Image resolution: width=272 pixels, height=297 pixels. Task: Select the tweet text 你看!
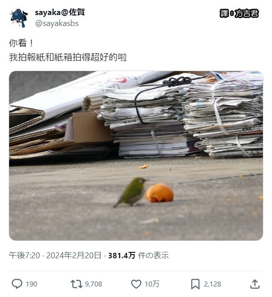(21, 43)
